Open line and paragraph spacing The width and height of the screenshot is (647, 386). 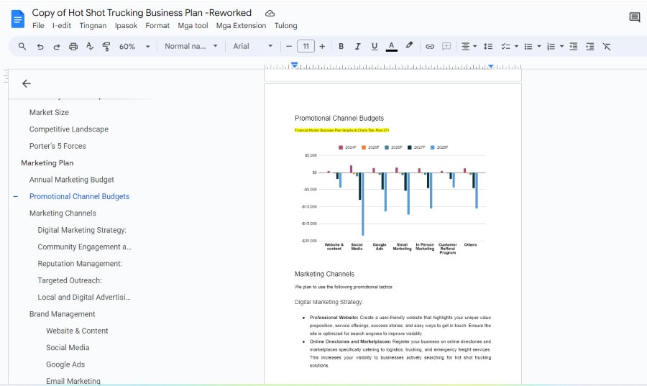(488, 47)
